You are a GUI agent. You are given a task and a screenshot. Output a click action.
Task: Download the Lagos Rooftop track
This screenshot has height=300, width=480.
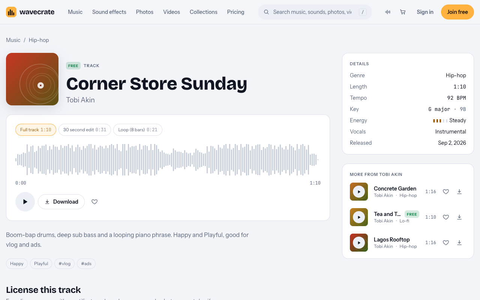tap(459, 243)
